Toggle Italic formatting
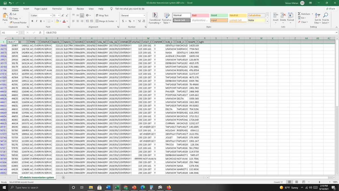Viewport: 339px width, 191px height. click(37, 21)
